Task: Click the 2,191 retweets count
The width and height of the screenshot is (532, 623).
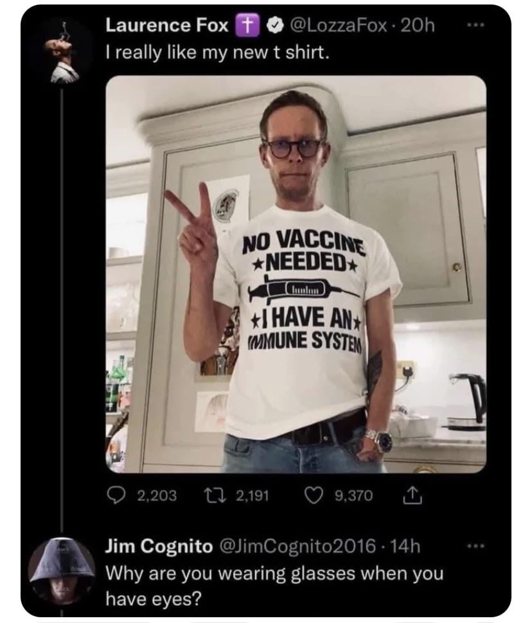Action: tap(252, 495)
